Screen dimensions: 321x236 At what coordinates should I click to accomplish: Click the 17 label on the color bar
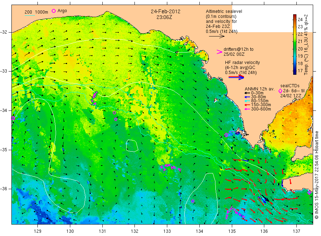click(x=300, y=70)
